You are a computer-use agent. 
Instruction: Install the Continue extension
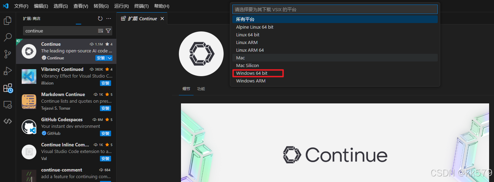[x=101, y=58]
